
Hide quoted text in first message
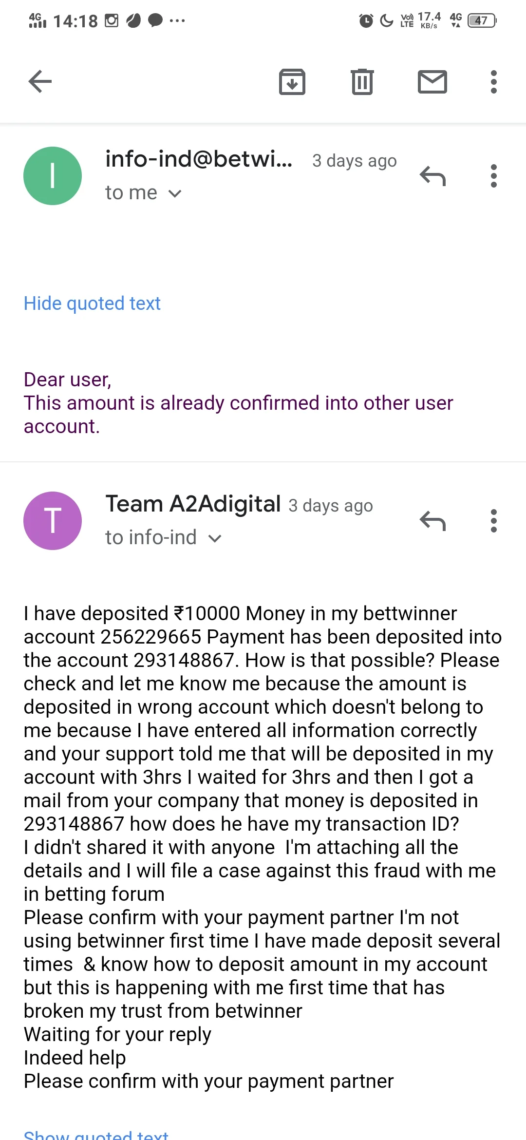(x=92, y=304)
